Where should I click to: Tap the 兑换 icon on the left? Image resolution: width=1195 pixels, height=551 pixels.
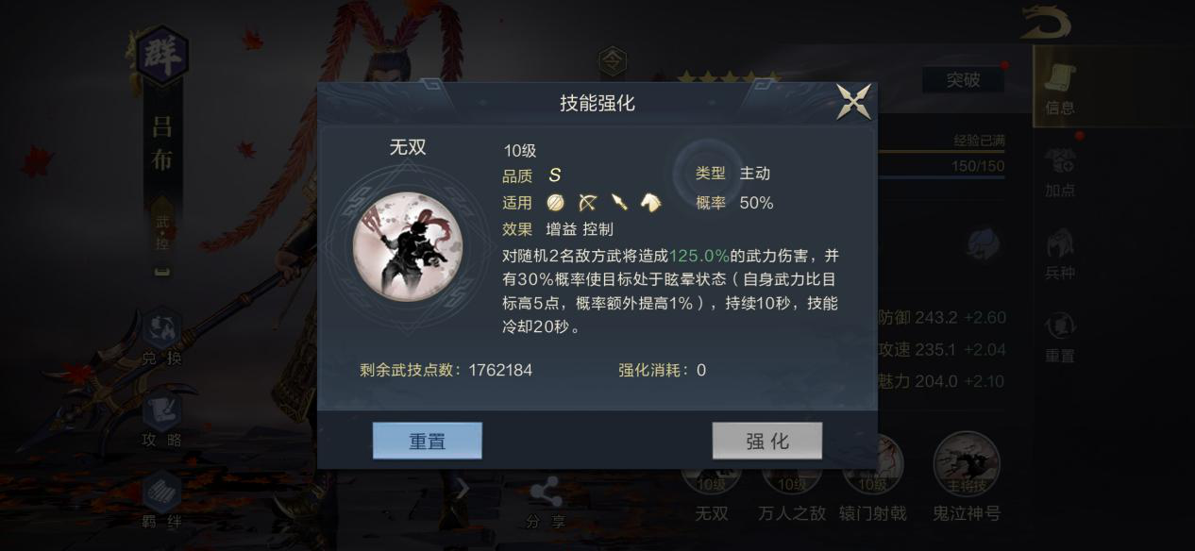[161, 337]
